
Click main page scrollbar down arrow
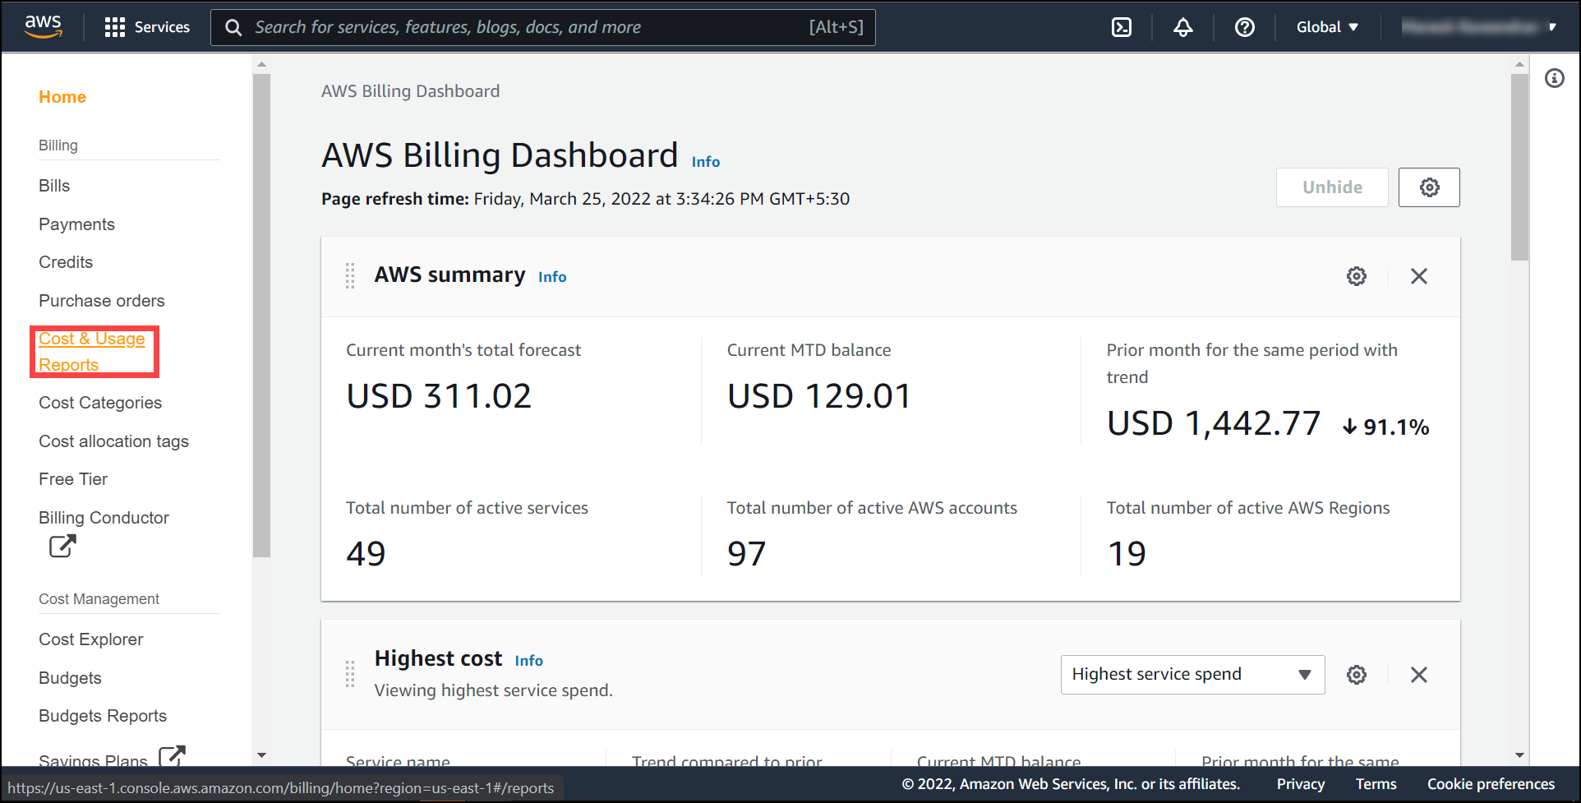1519,755
